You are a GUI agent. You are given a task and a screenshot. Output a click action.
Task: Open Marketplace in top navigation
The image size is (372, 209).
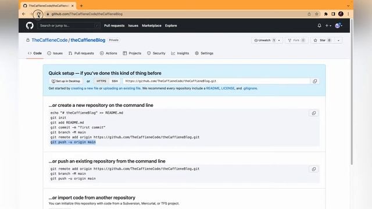tap(152, 26)
